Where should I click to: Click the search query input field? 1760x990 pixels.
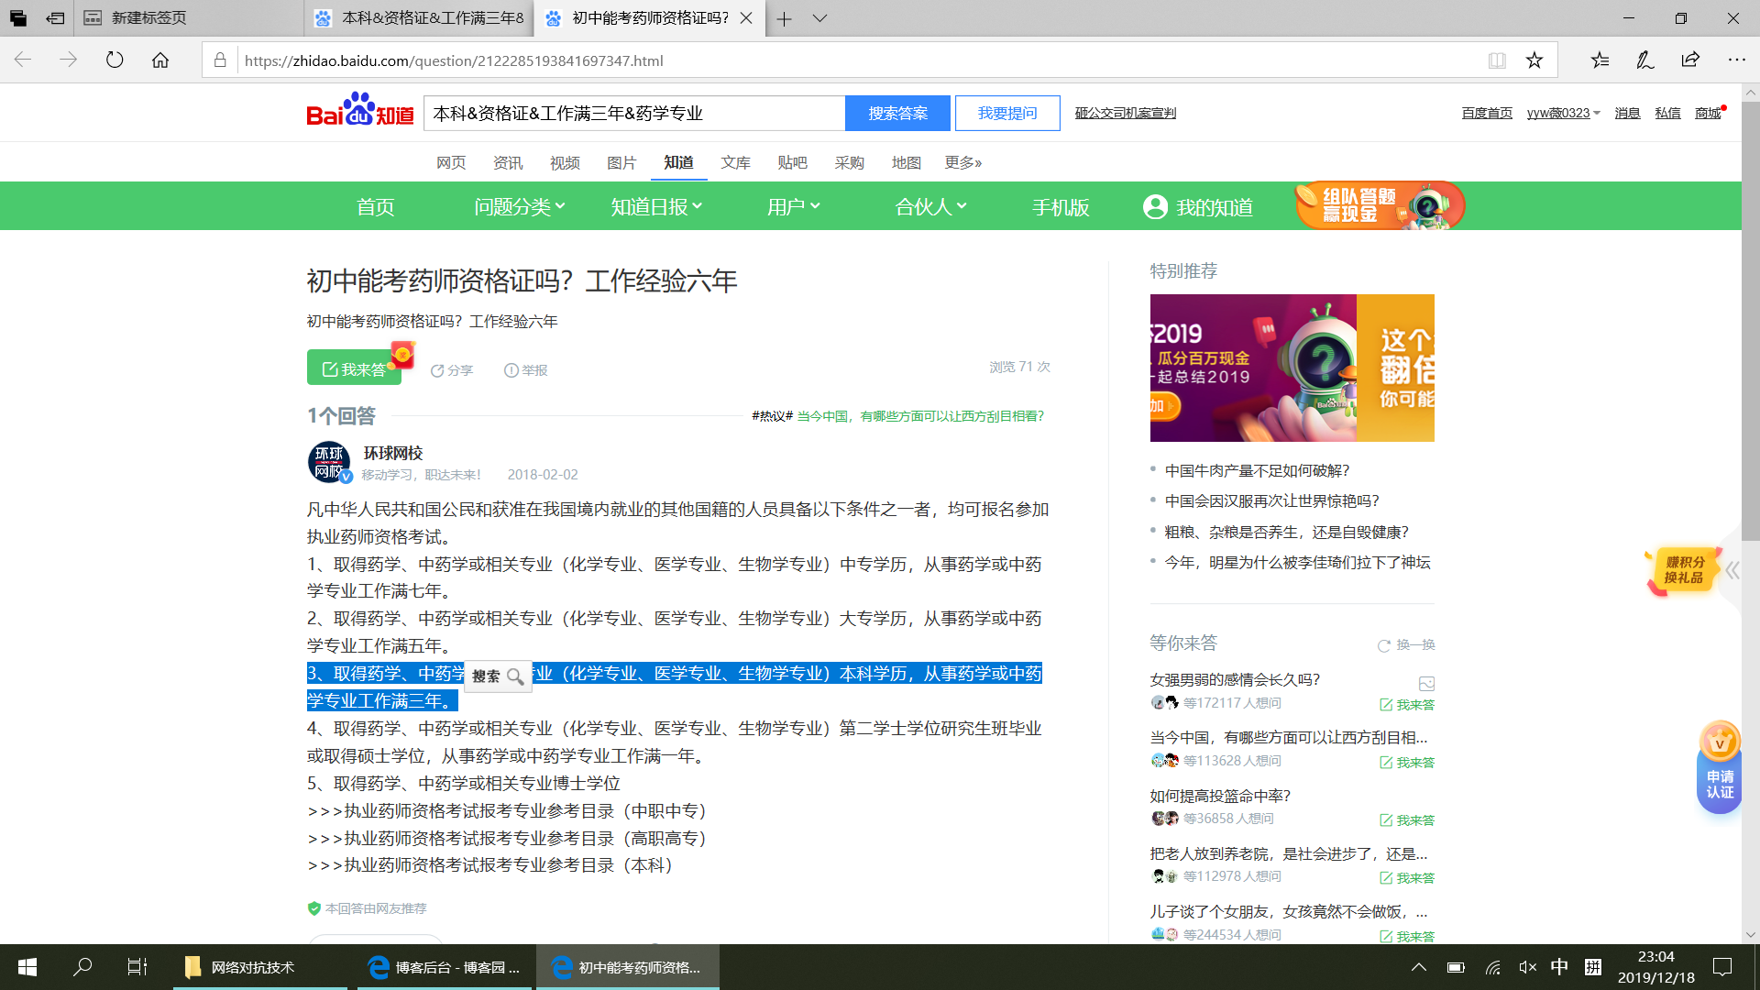click(x=632, y=113)
